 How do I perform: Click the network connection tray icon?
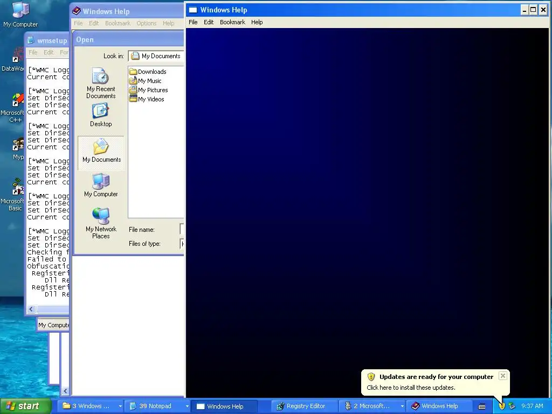(512, 406)
